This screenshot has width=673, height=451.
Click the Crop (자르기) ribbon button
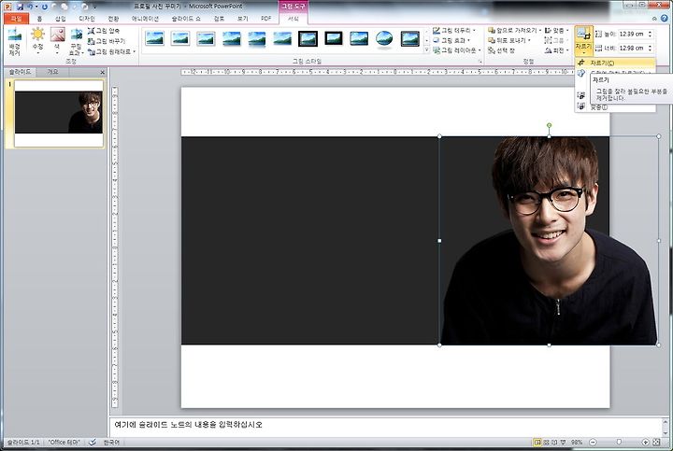pos(583,41)
